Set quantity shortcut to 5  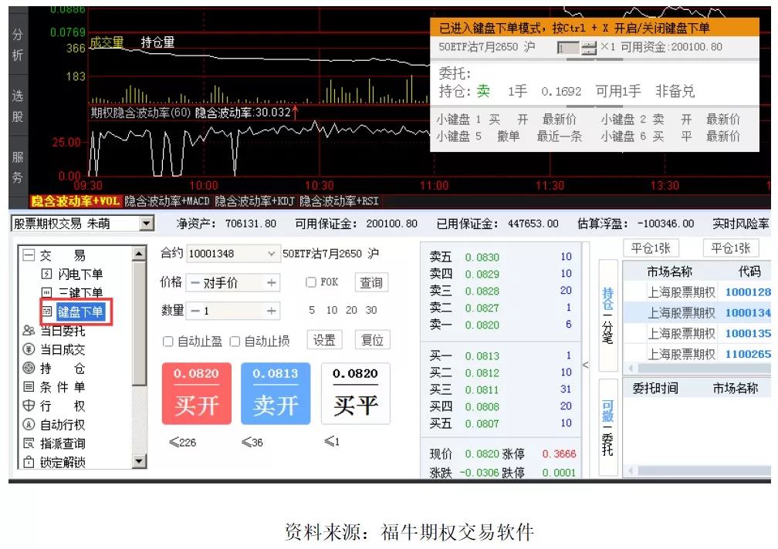pos(312,310)
